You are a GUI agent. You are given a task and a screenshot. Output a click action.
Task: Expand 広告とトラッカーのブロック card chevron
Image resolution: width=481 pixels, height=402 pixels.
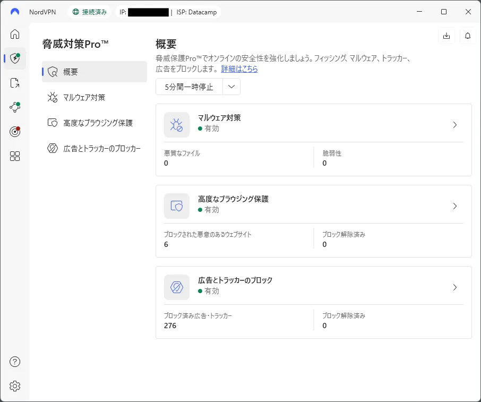454,287
